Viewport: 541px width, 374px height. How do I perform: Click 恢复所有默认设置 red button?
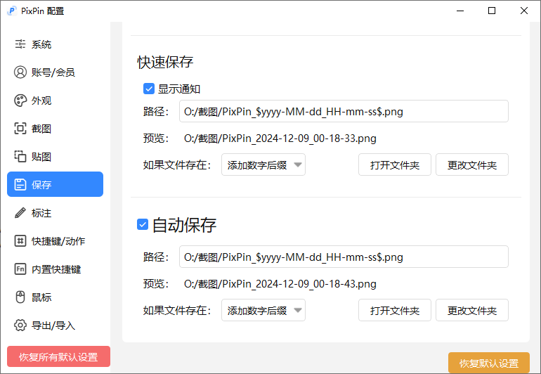58,356
